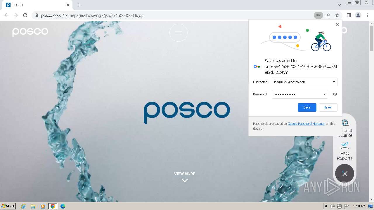Open the Windows Start menu
Image resolution: width=374 pixels, height=210 pixels.
click(8, 206)
